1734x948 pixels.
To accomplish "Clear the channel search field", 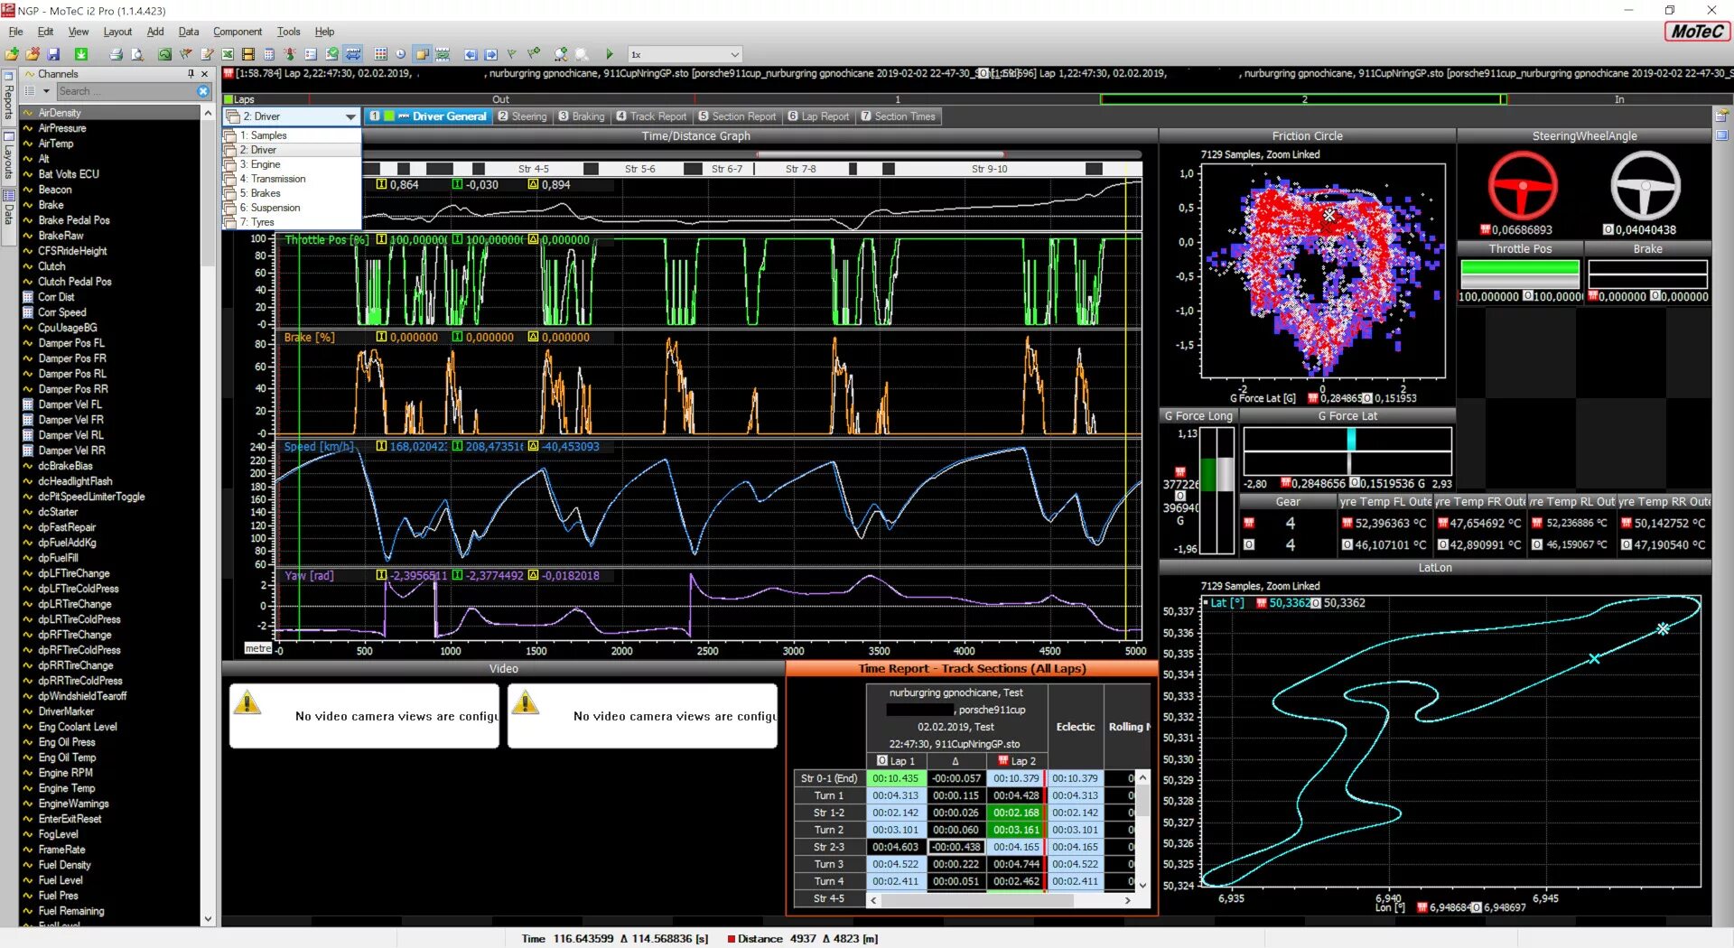I will pyautogui.click(x=202, y=91).
